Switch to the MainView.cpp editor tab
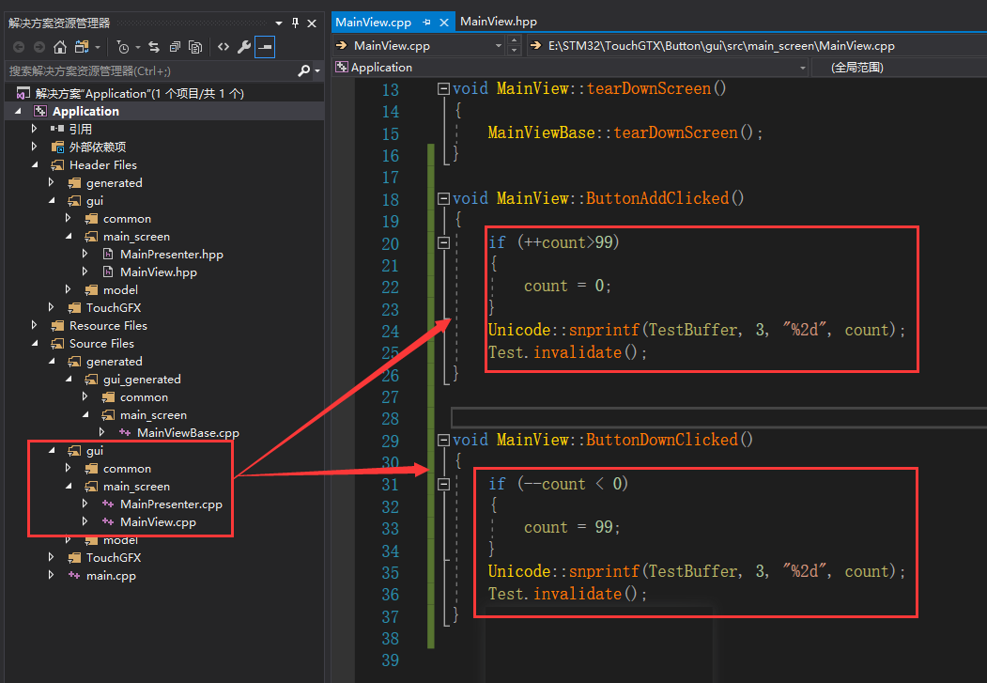 pyautogui.click(x=373, y=22)
